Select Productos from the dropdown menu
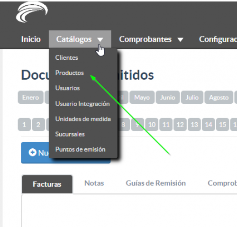The image size is (237, 227). [x=70, y=73]
